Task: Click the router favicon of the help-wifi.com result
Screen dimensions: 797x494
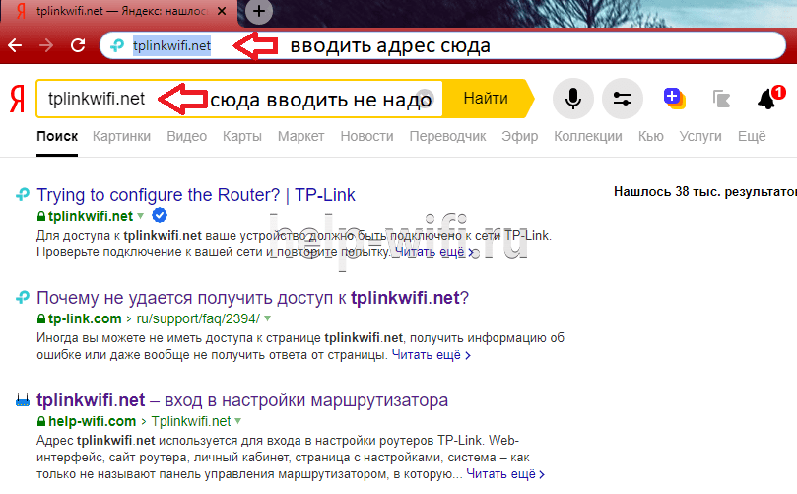Action: (x=23, y=401)
